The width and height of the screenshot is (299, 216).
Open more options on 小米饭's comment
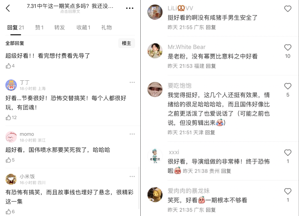click(x=132, y=177)
